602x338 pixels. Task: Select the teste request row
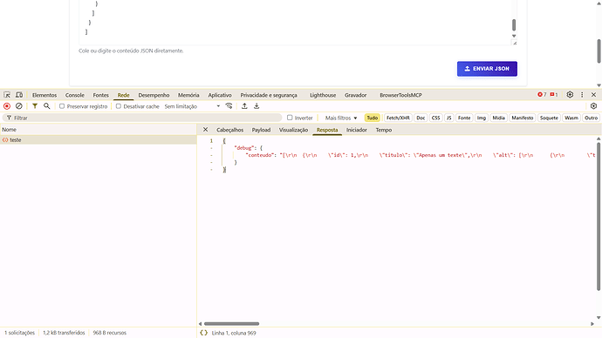(x=99, y=140)
